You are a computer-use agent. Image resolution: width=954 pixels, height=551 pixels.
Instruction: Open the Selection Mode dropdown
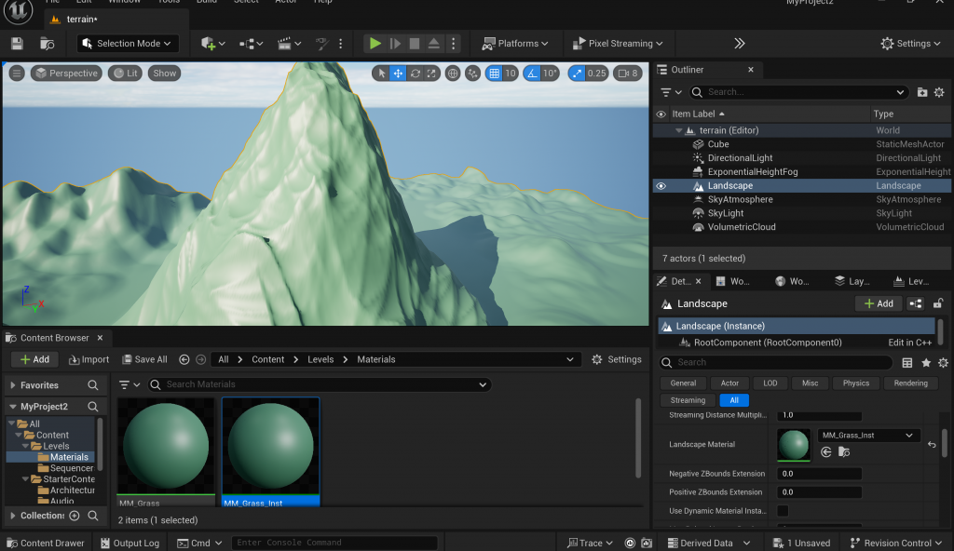tap(127, 43)
